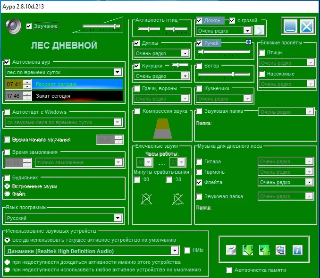Viewport: 320px width, 278px height.
Task: Enable the Ветер checkbox
Action: tap(200, 66)
